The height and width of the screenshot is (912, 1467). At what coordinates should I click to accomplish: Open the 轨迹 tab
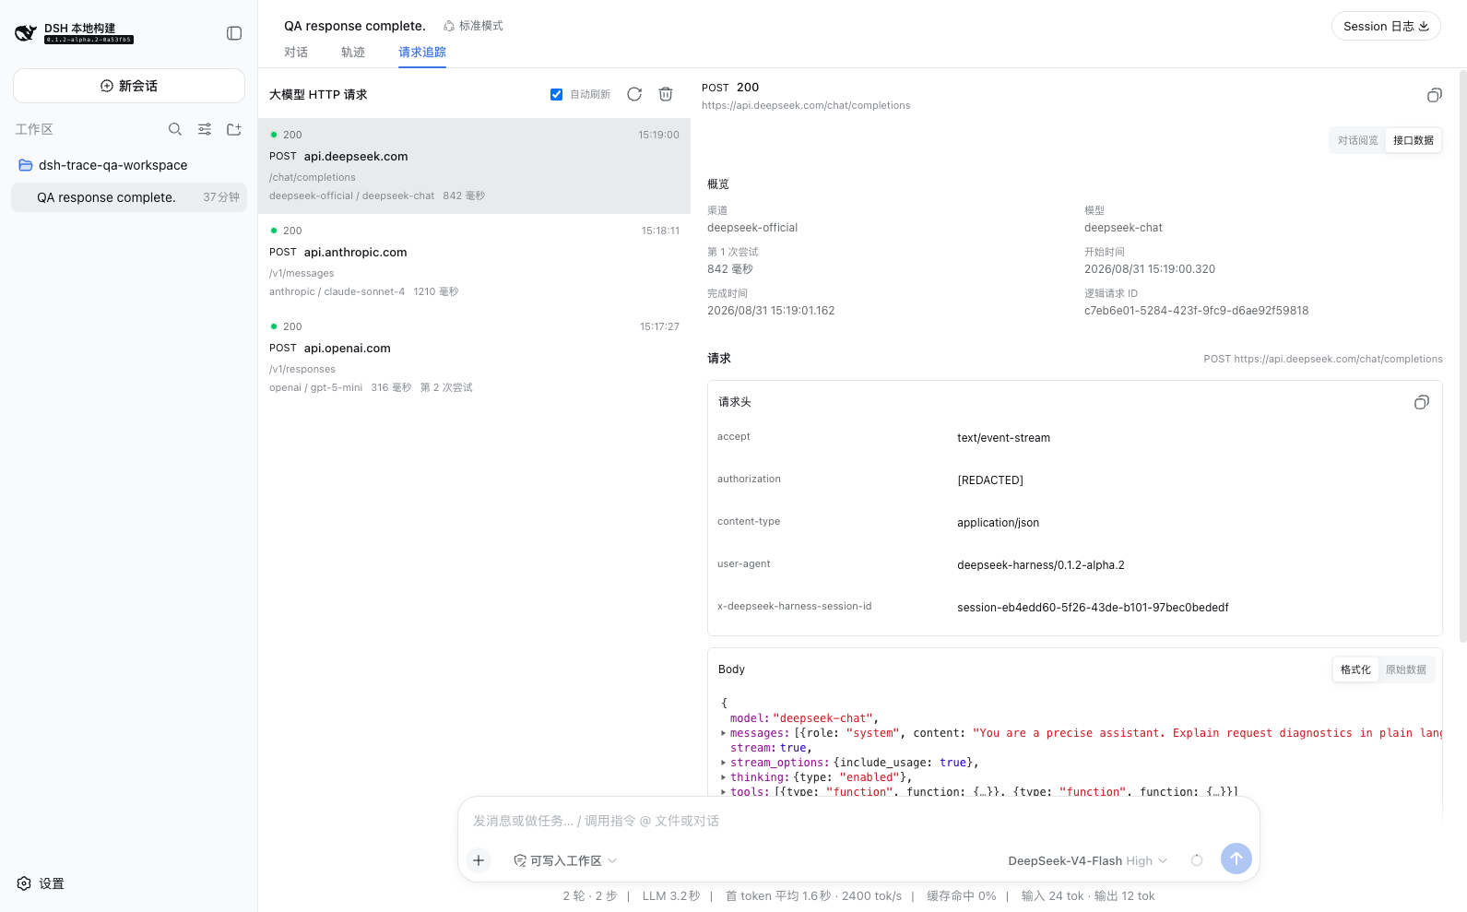pos(353,52)
